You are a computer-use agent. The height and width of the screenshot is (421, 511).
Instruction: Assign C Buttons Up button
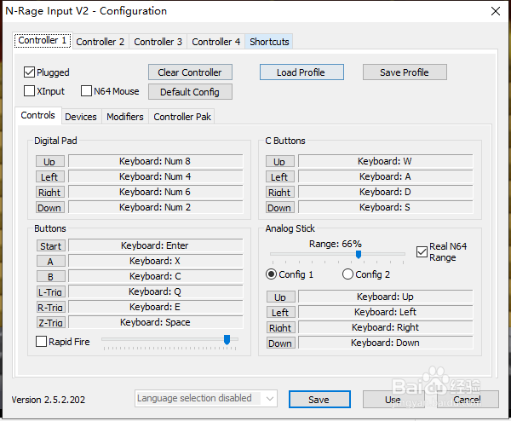click(280, 161)
